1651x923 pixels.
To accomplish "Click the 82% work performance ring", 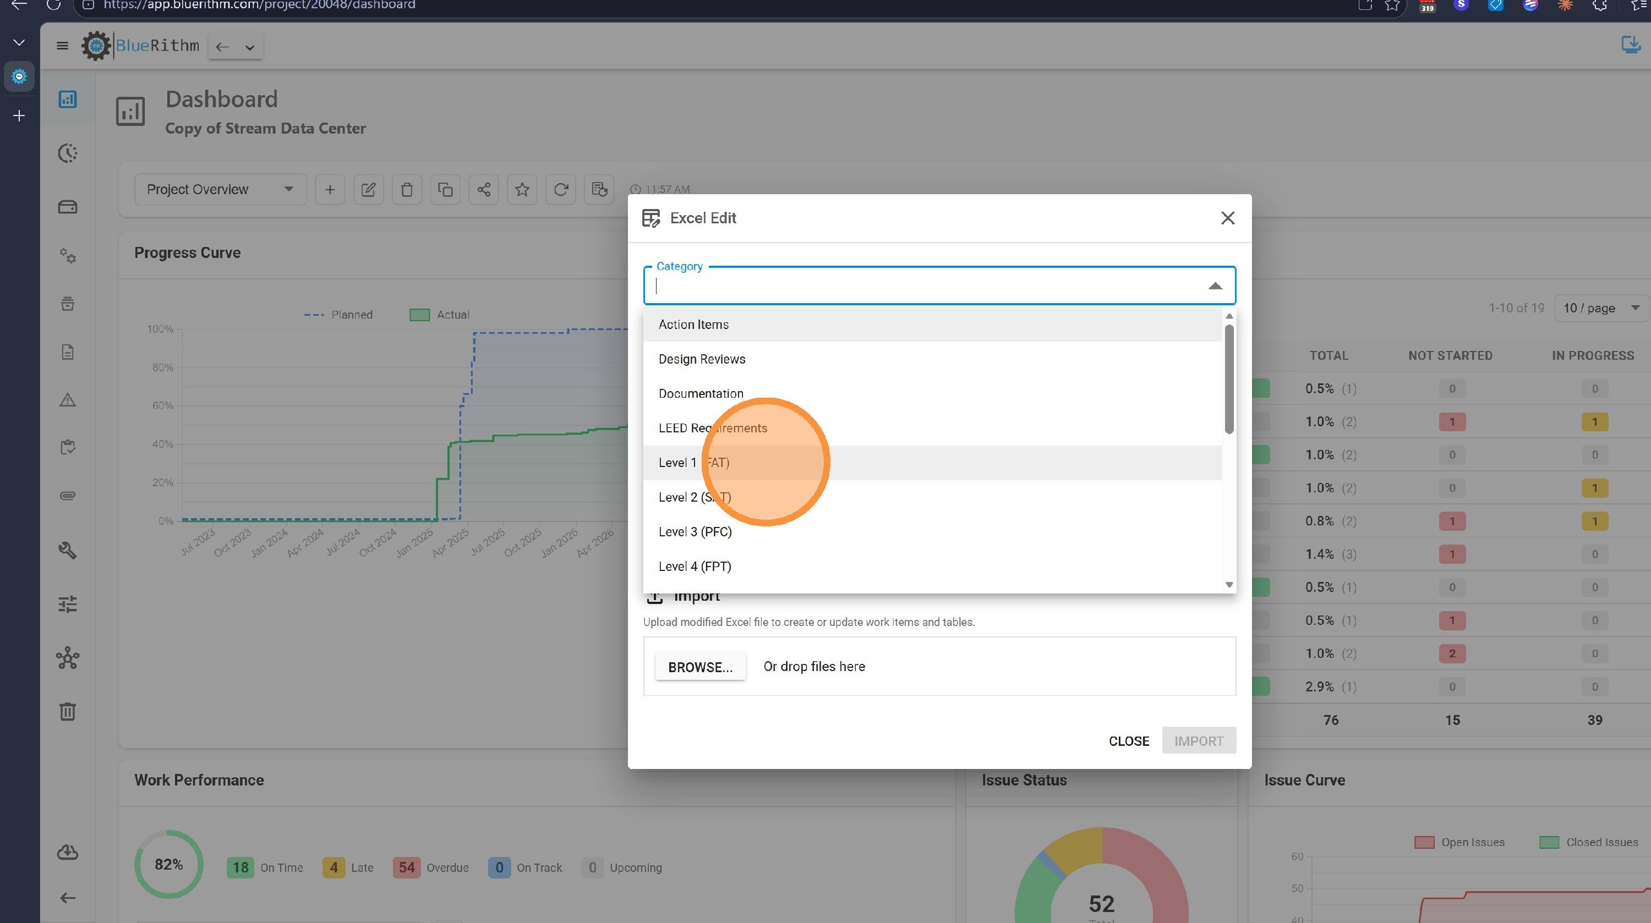I will 168,864.
